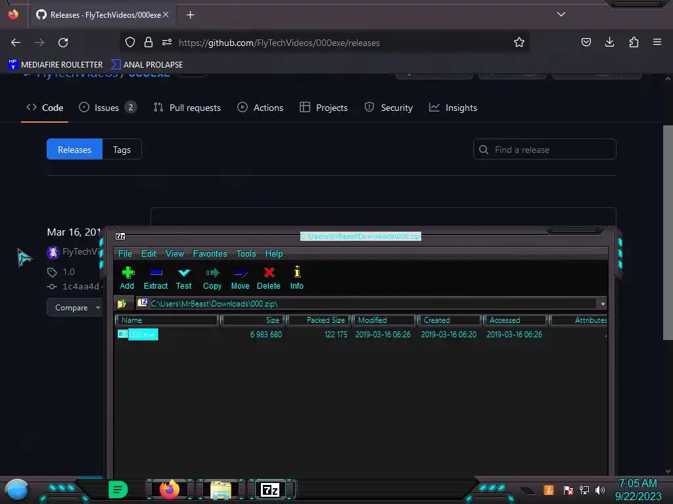Open the Security tab on GitHub
The image size is (673, 504).
(388, 108)
